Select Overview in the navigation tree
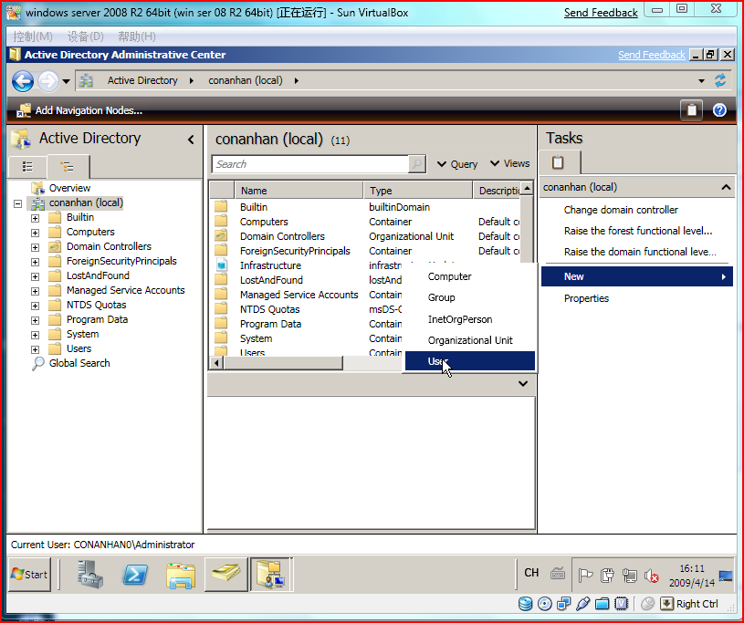The image size is (744, 623). pos(69,188)
